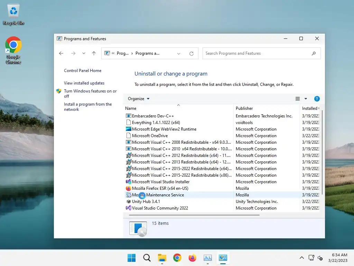This screenshot has width=354, height=266.
Task: Select Microsoft Visual C++ 2008 Redistributable entry
Action: (178, 142)
